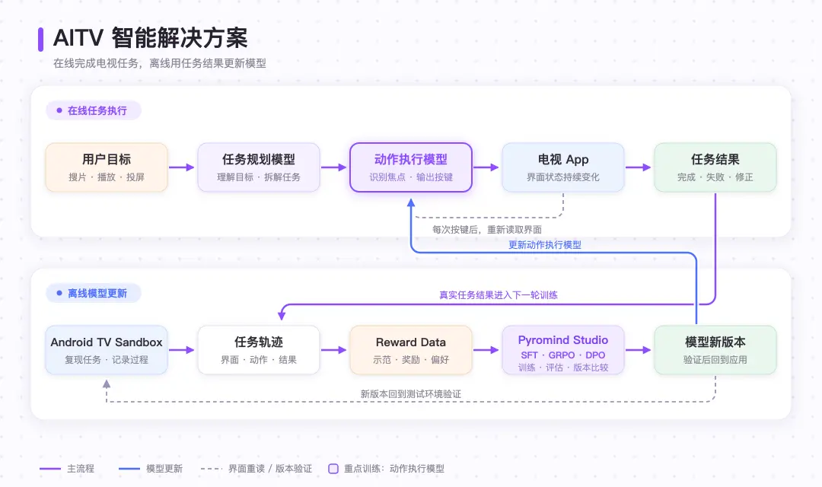The height and width of the screenshot is (487, 822).
Task: Select the 任务规划模型 box
Action: click(x=259, y=167)
